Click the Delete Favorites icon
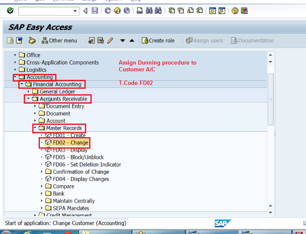This screenshot has height=234, width=306. point(101,41)
